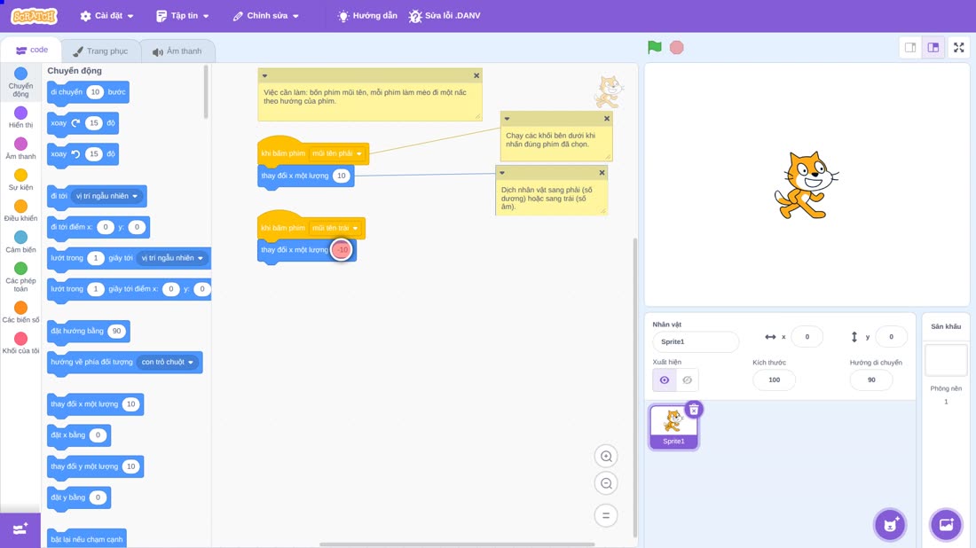Open the Tập tin menu
976x548 pixels.
coord(183,16)
